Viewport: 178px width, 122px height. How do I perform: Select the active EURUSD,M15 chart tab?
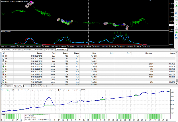tap(62, 49)
